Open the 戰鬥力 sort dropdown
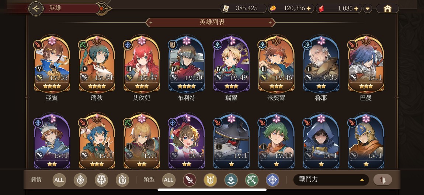Image resolution: width=424 pixels, height=195 pixels. point(331,180)
